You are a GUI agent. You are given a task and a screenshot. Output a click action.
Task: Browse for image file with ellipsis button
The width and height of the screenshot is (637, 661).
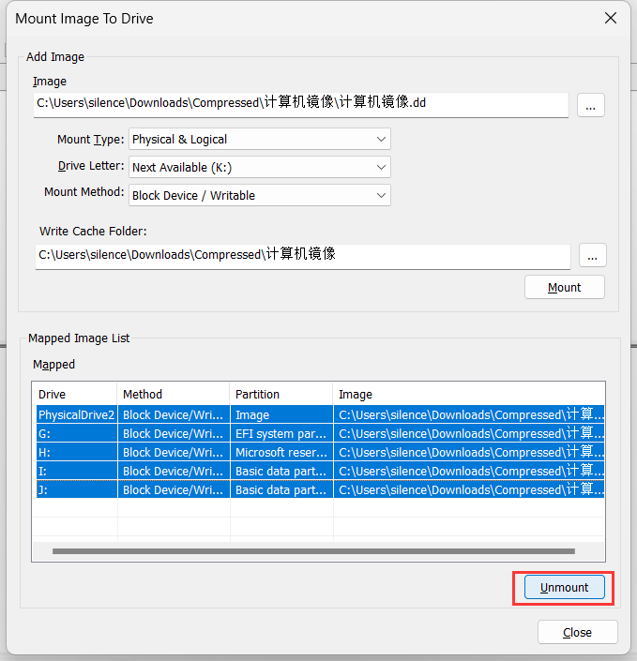coord(591,105)
